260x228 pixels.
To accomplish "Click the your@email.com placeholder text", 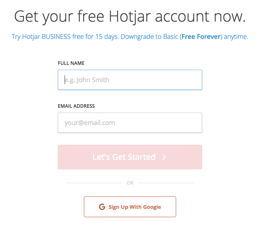I will pyautogui.click(x=90, y=123).
